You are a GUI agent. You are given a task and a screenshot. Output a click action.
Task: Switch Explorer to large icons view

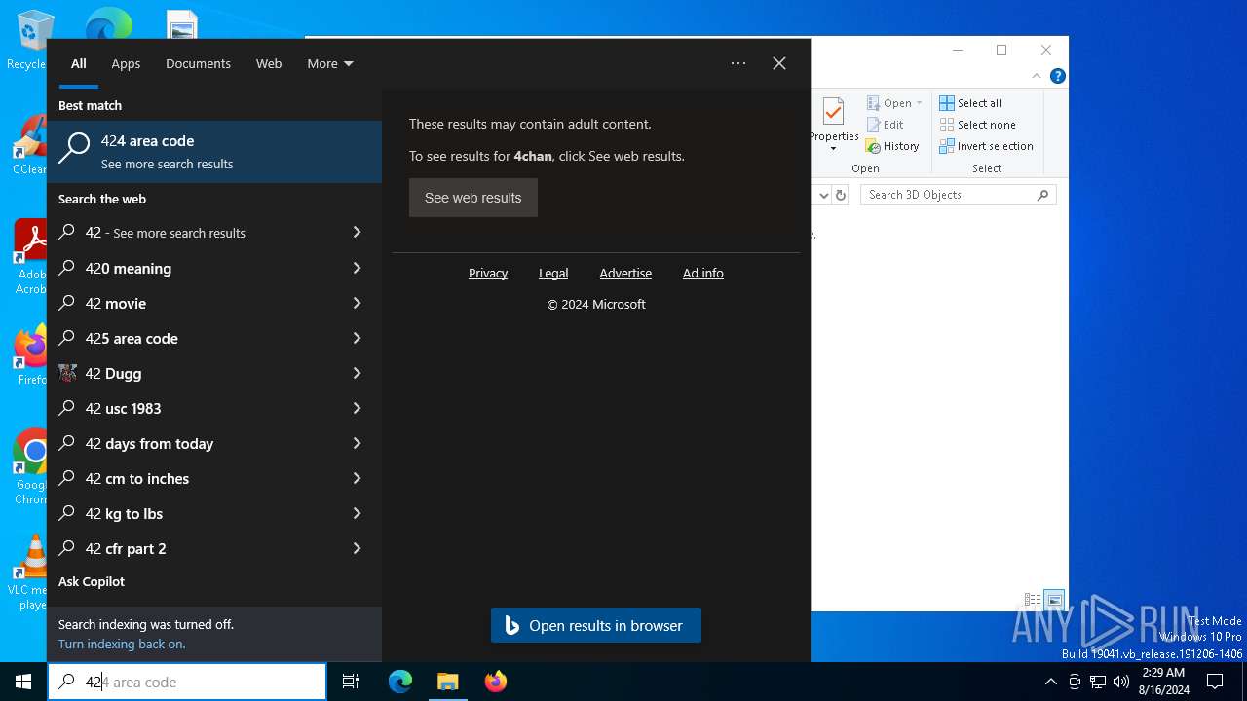click(1054, 600)
